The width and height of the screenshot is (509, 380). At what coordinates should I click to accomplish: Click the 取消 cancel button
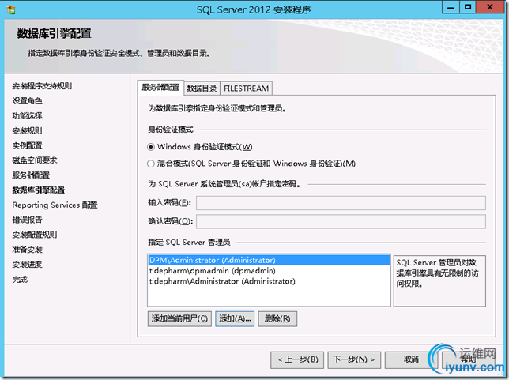click(x=411, y=359)
